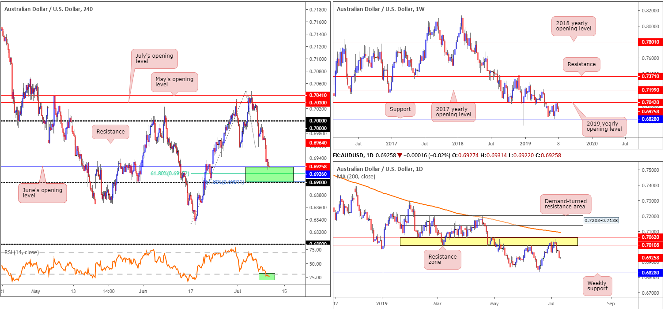Click the 0.69640 resistance price tag
664x311 pixels.
[318, 143]
